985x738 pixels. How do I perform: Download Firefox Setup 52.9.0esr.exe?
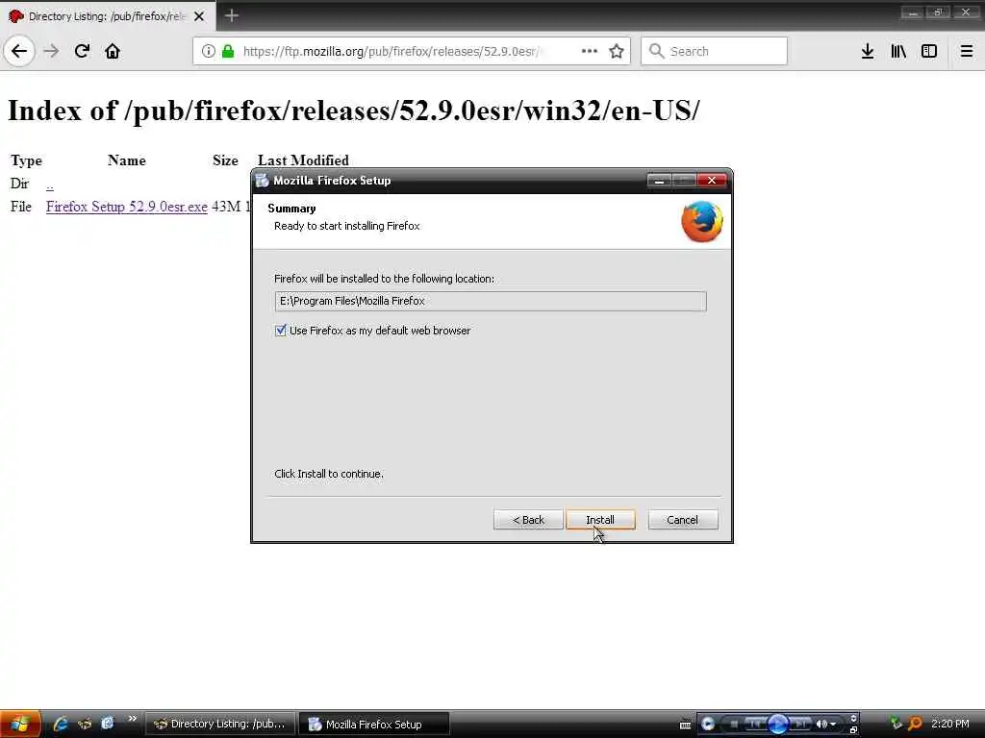[x=126, y=207]
